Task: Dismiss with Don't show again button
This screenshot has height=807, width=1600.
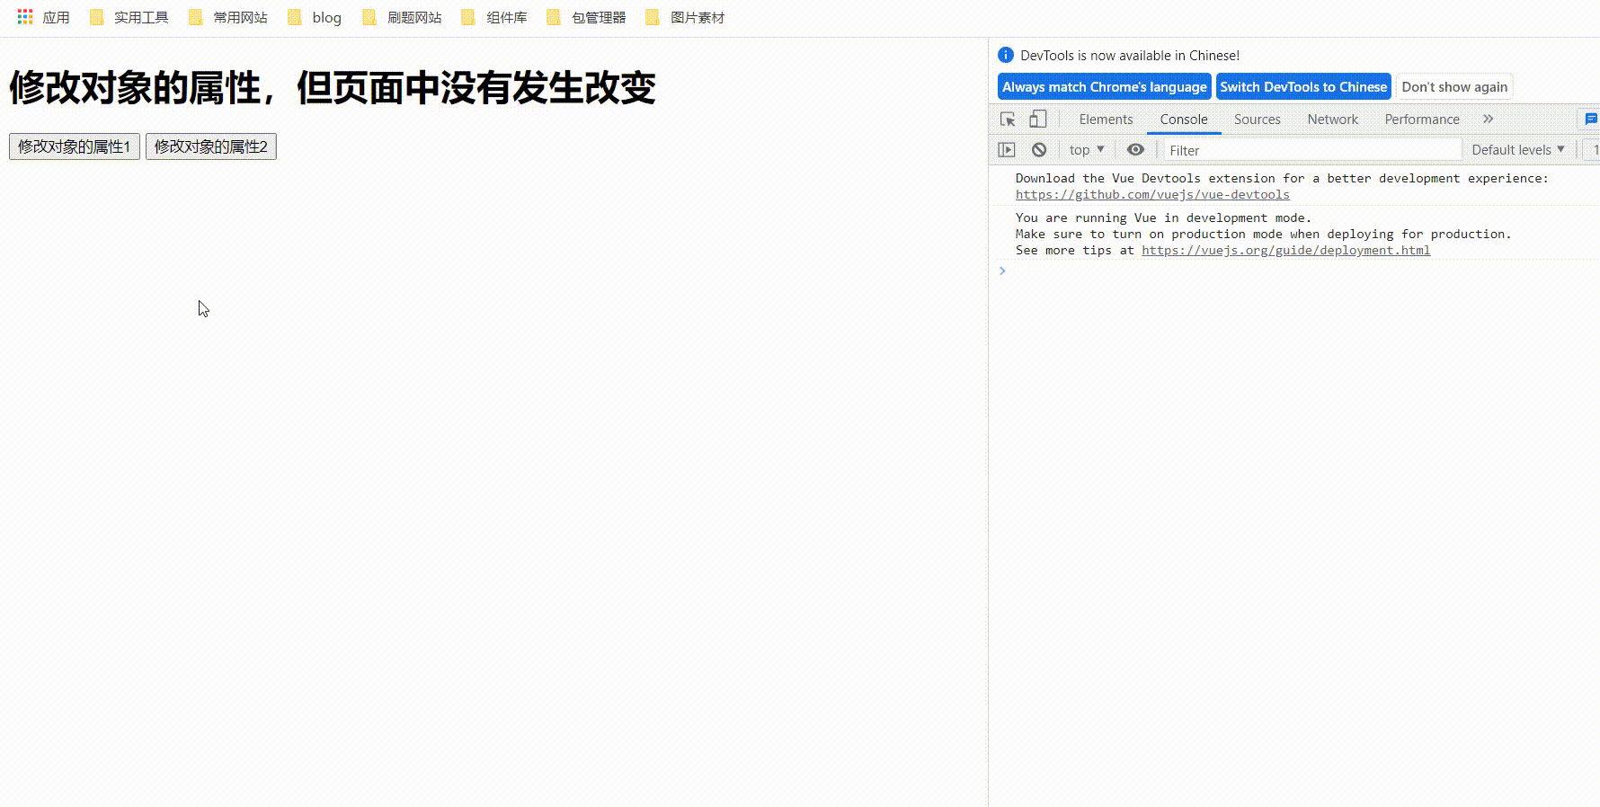Action: click(x=1454, y=86)
